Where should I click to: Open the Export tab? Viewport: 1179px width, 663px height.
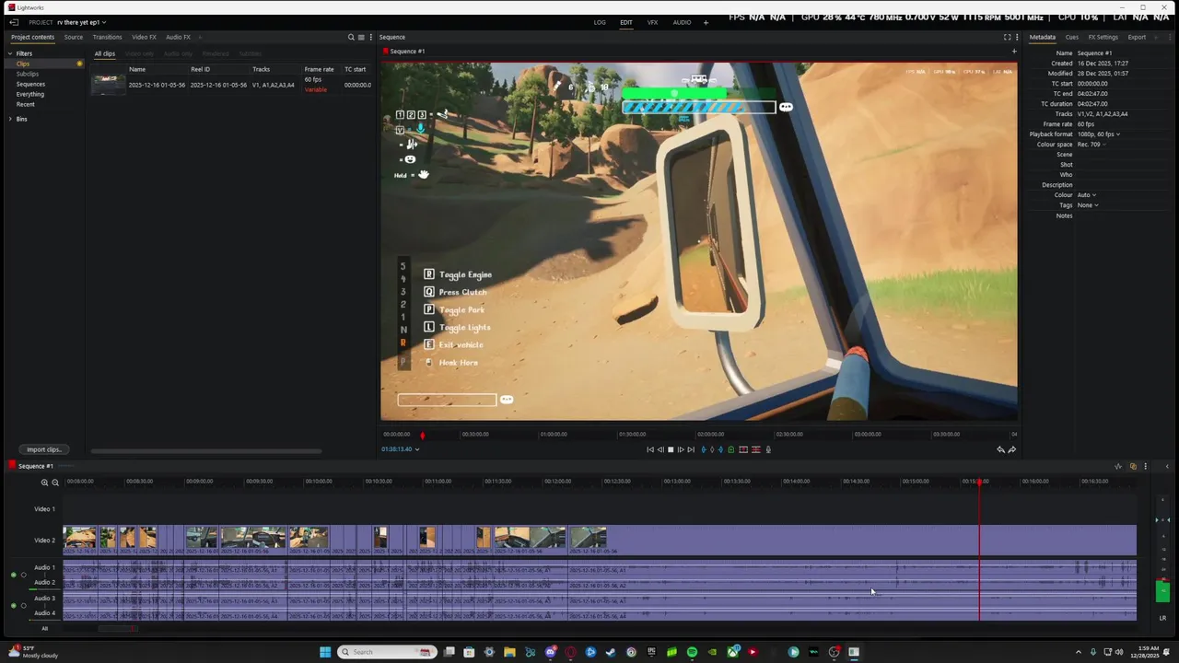click(1137, 37)
